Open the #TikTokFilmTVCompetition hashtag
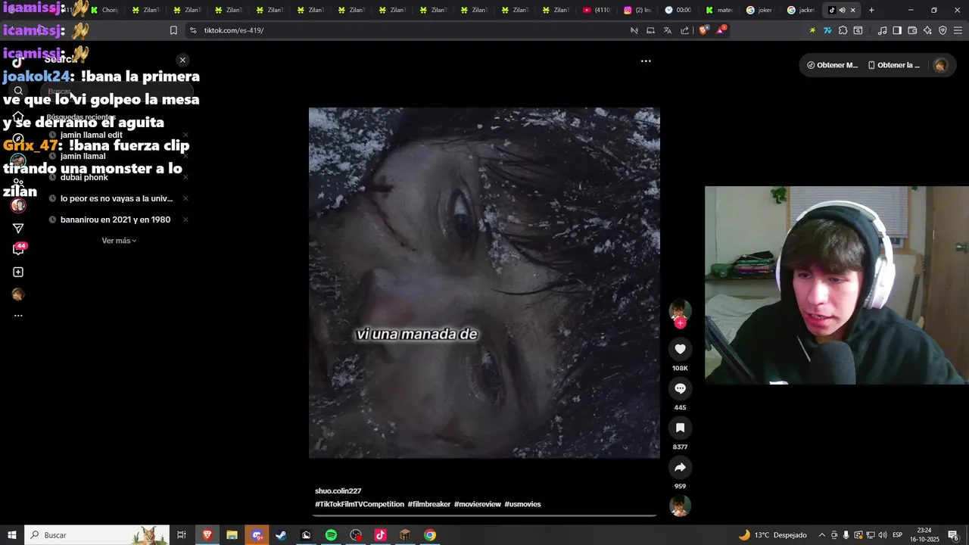The width and height of the screenshot is (969, 545). pyautogui.click(x=360, y=504)
